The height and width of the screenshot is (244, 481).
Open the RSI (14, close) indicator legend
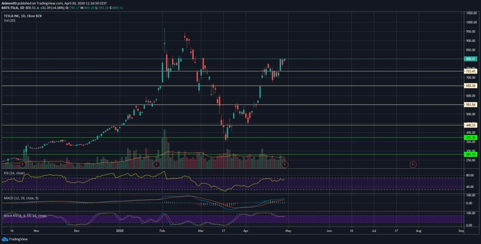tap(14, 173)
